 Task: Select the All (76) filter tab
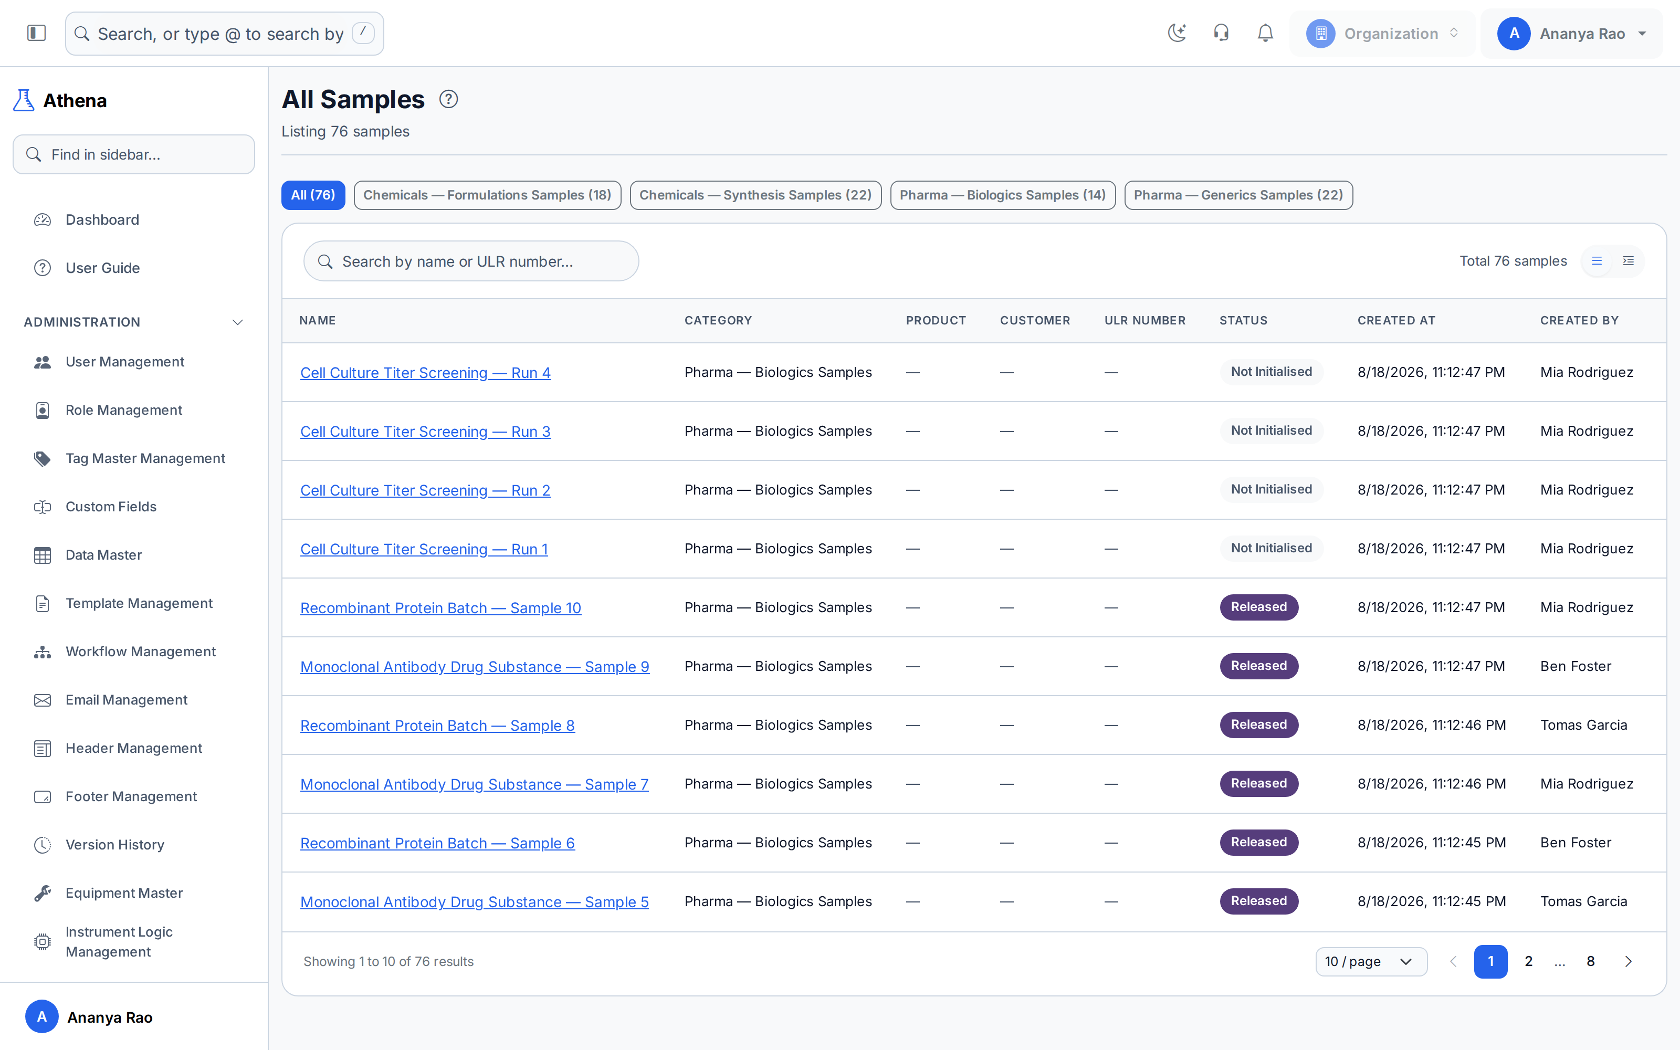coord(313,195)
